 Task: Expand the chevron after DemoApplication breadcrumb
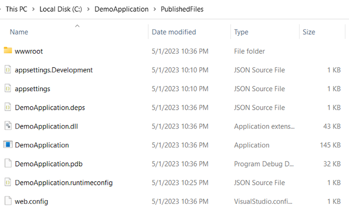pyautogui.click(x=155, y=9)
